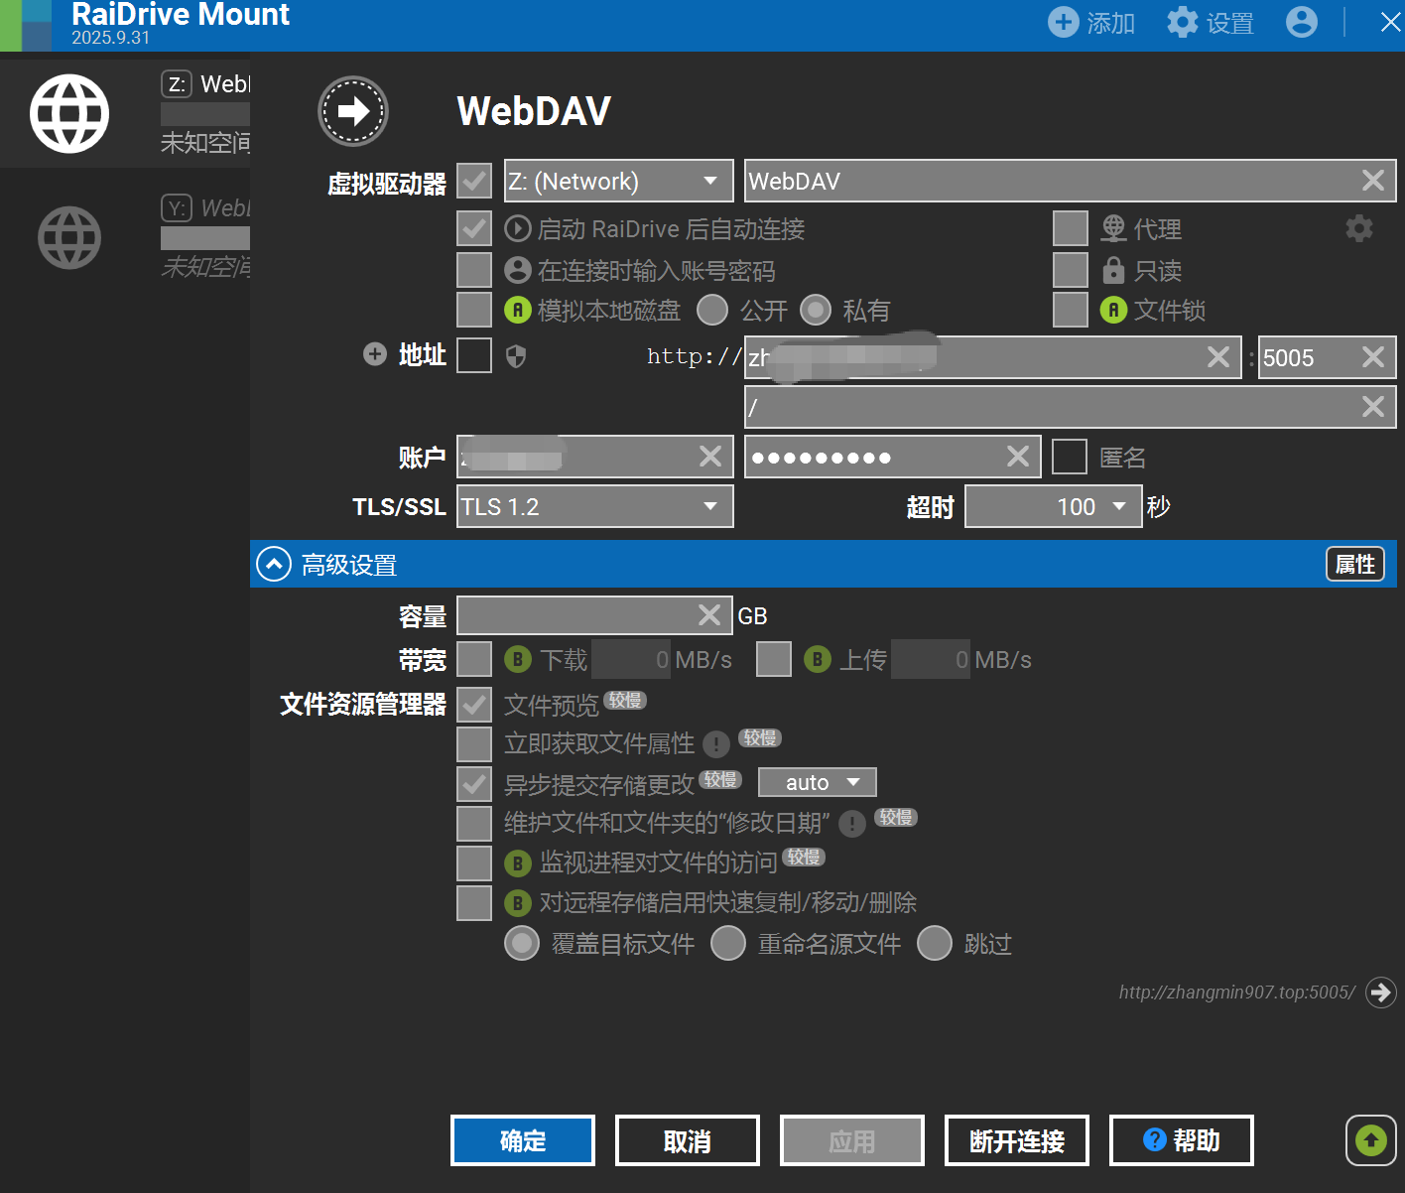Select the 公开 radio button
1405x1193 pixels.
(x=712, y=310)
